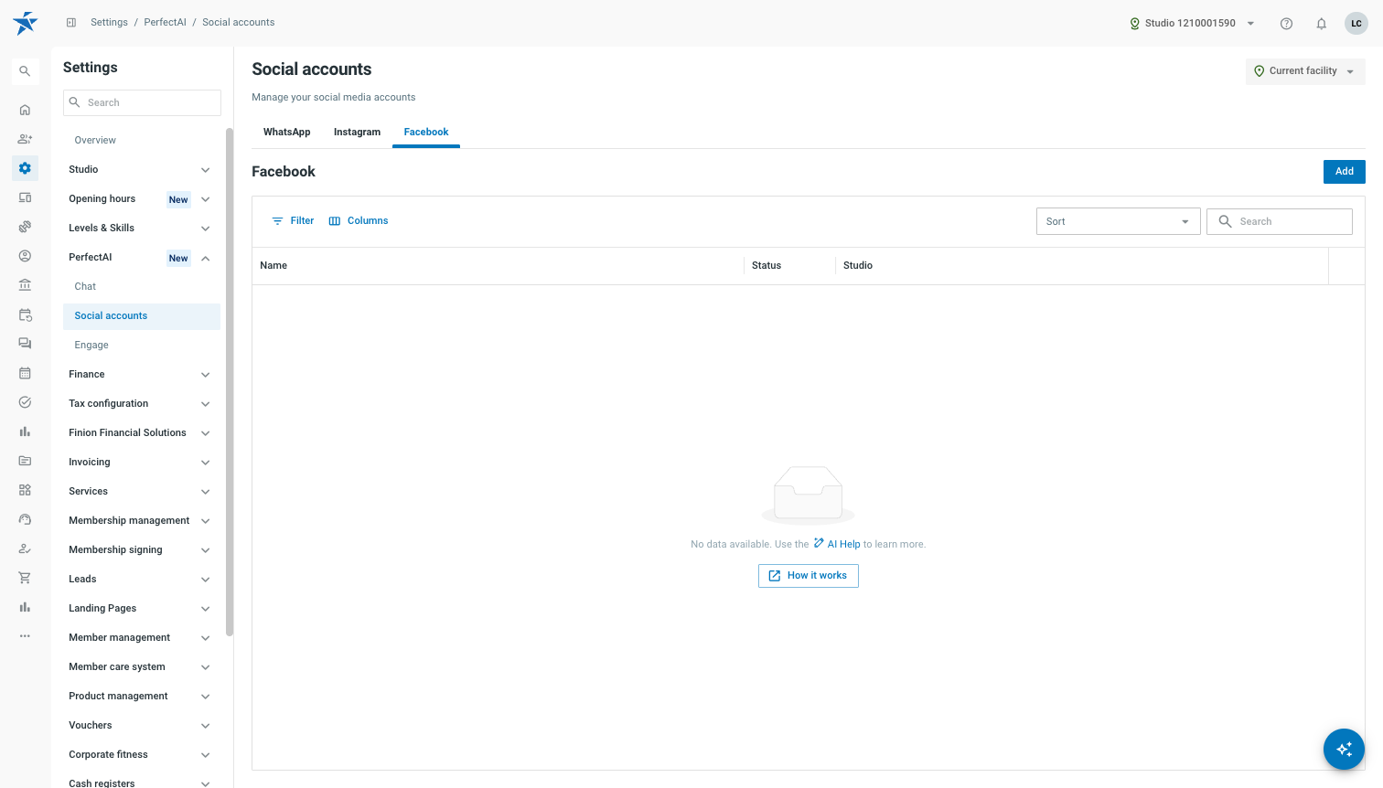1383x788 pixels.
Task: Launch the floating AI assistant button
Action: (1344, 749)
